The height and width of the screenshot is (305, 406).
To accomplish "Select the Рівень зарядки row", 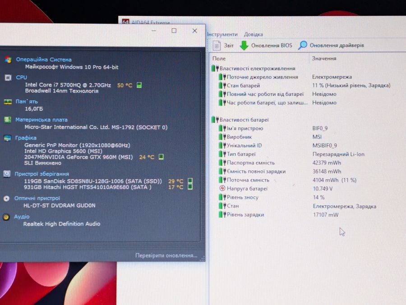I will point(278,214).
